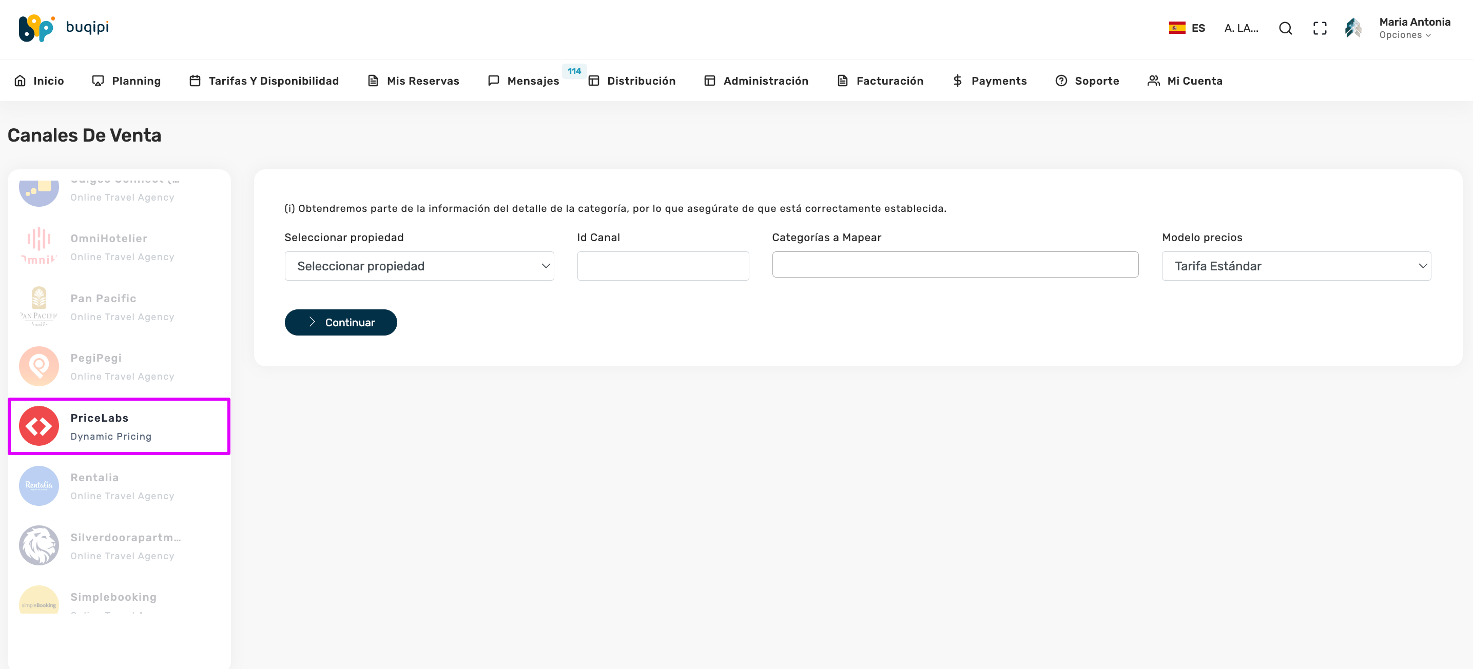
Task: Click the Simplebooking channel logo
Action: tap(39, 600)
